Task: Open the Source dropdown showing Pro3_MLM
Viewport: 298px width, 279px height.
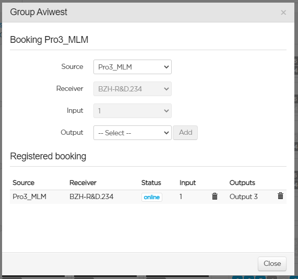Action: [x=133, y=67]
